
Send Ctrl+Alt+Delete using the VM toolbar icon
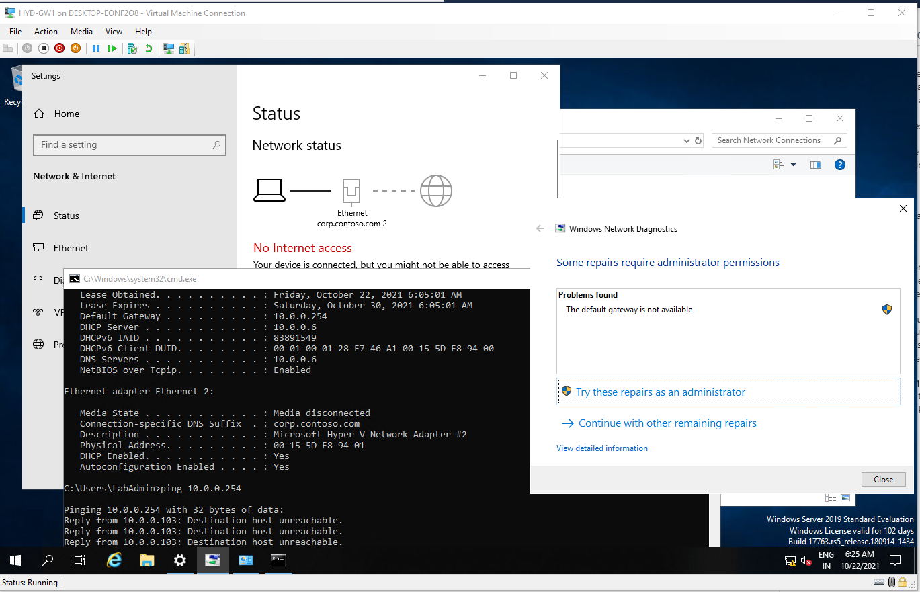pos(8,48)
